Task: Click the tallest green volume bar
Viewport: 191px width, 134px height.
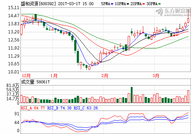Action: click(131, 95)
